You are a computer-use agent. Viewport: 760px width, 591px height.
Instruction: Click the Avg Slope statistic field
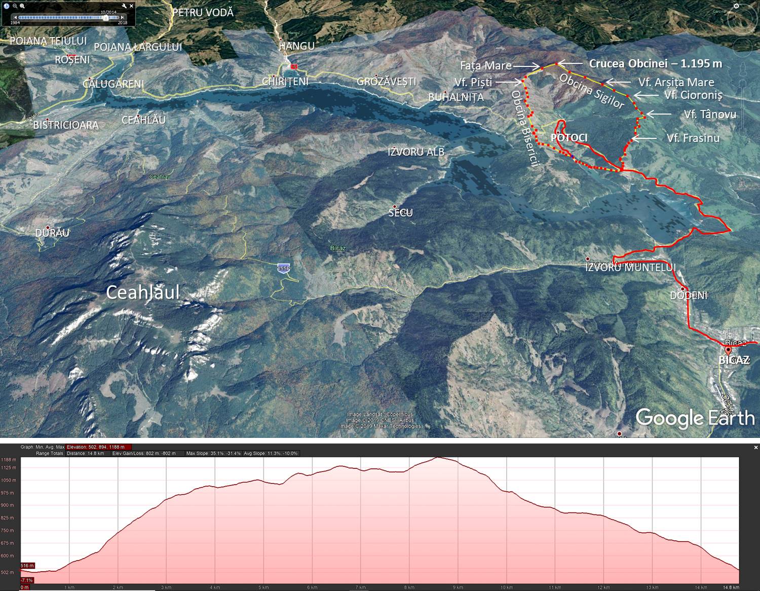pos(271,453)
